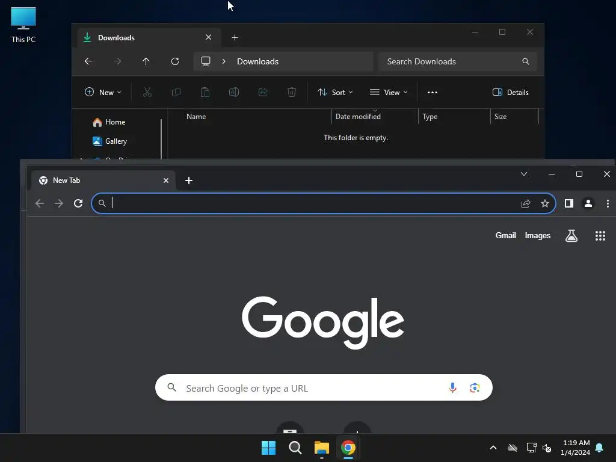Open the clock showing 1:19 AM
Screen dimensions: 616x462
[x=576, y=448]
